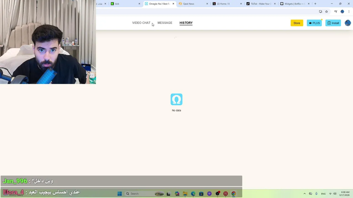Close the kick browser tab
The width and height of the screenshot is (353, 198).
139,4
